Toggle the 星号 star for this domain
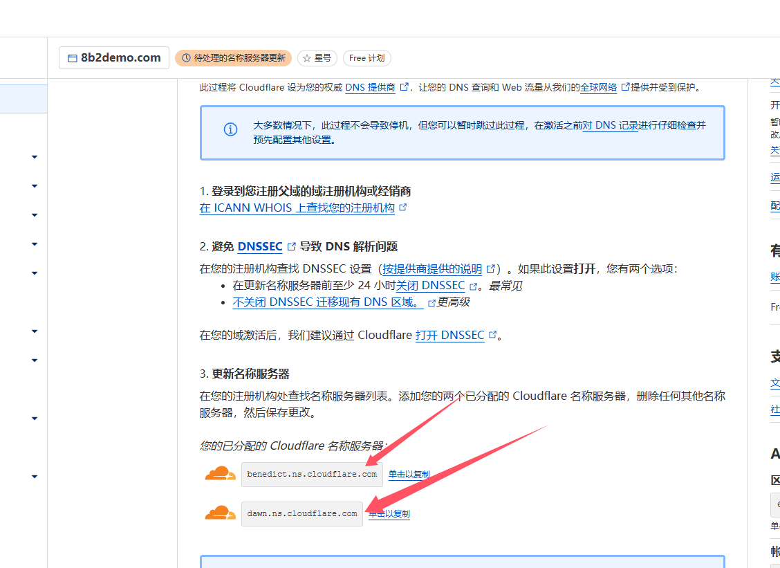 tap(317, 58)
